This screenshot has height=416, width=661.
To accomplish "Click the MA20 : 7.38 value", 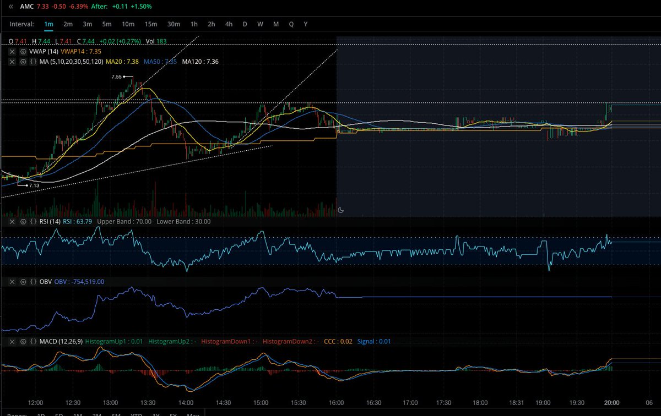I will click(123, 62).
